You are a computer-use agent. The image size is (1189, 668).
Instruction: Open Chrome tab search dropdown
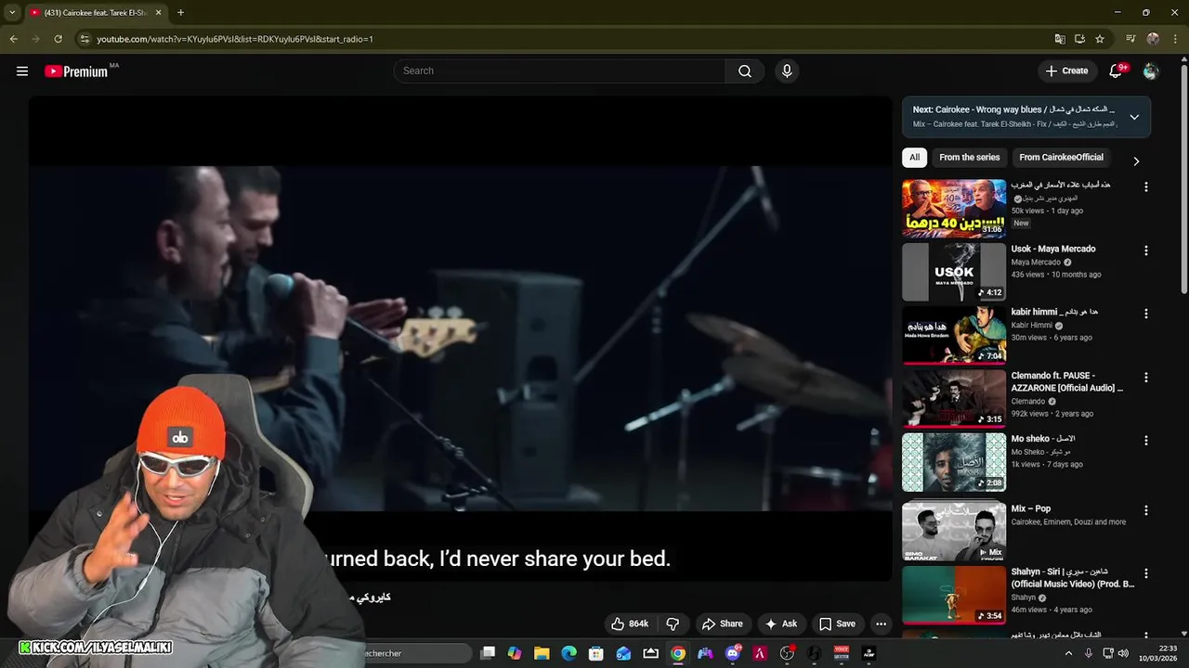point(12,13)
